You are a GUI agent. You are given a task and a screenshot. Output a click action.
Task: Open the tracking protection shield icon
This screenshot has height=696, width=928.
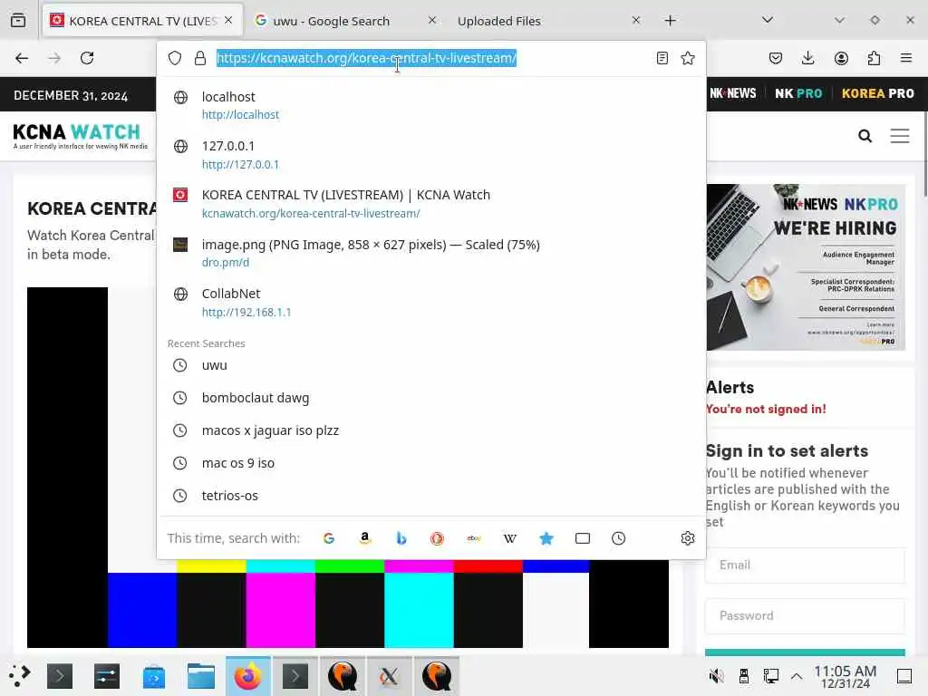pyautogui.click(x=175, y=58)
